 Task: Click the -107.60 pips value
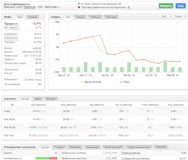click(x=92, y=135)
